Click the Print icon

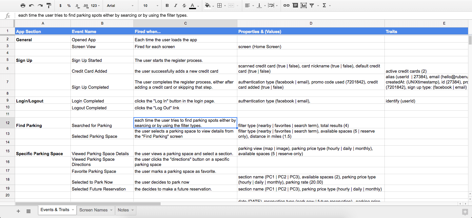coord(23,6)
